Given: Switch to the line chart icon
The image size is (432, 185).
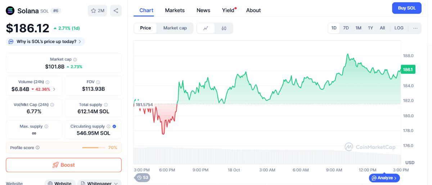Looking at the screenshot, I should tap(206, 28).
